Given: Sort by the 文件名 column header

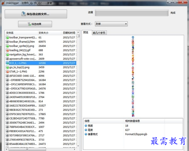Looking at the screenshot, I should [x=21, y=33].
